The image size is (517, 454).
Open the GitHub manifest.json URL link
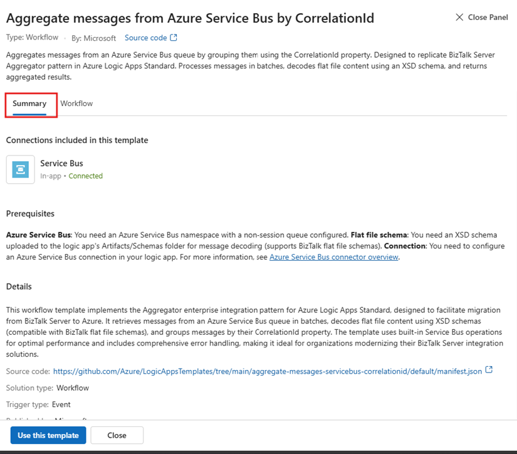click(x=268, y=371)
